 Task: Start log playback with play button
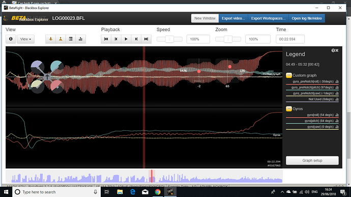coord(126,39)
